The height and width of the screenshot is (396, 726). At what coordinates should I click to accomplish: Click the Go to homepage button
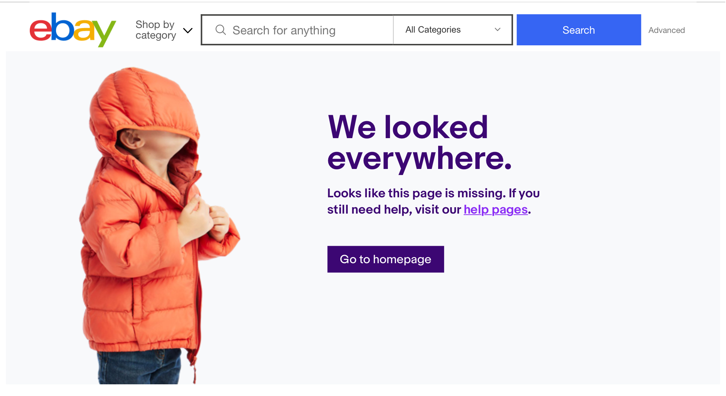(385, 259)
